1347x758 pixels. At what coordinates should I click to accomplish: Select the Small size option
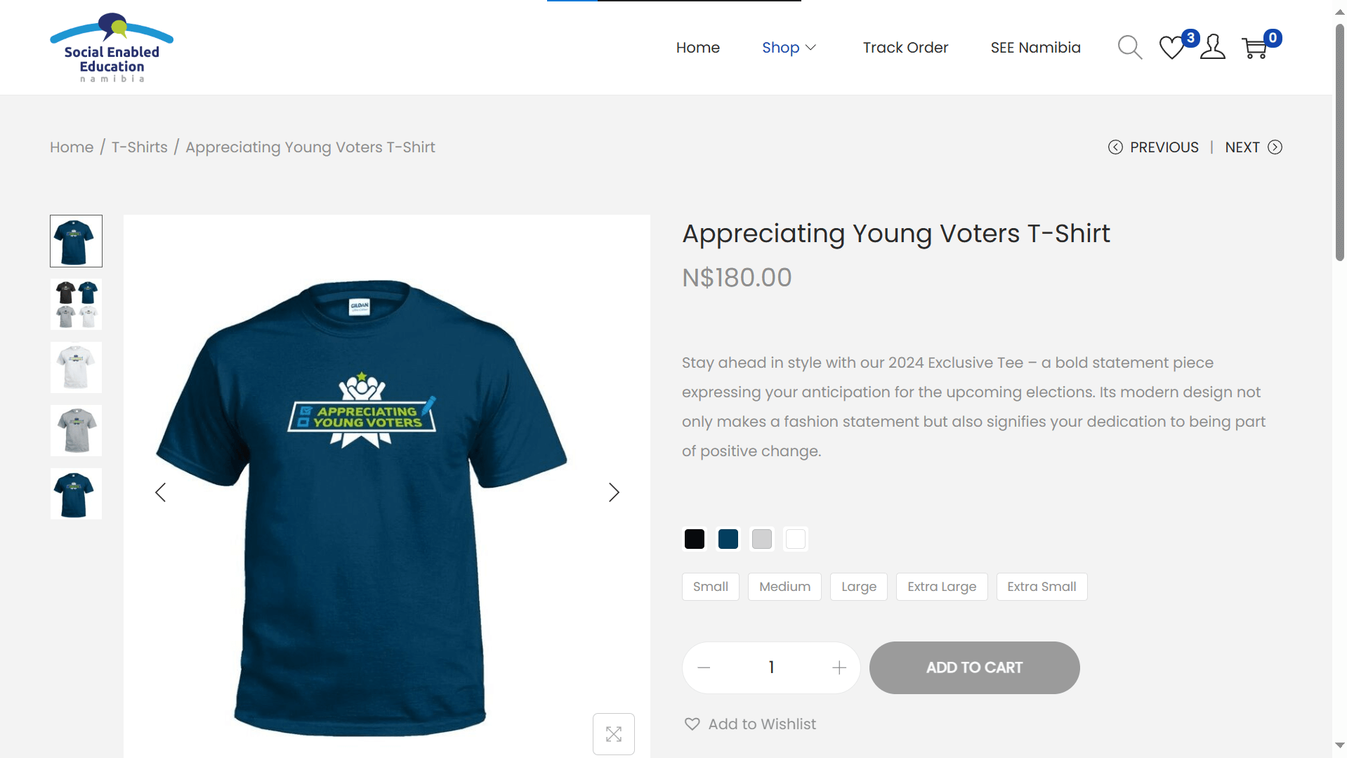pyautogui.click(x=710, y=587)
